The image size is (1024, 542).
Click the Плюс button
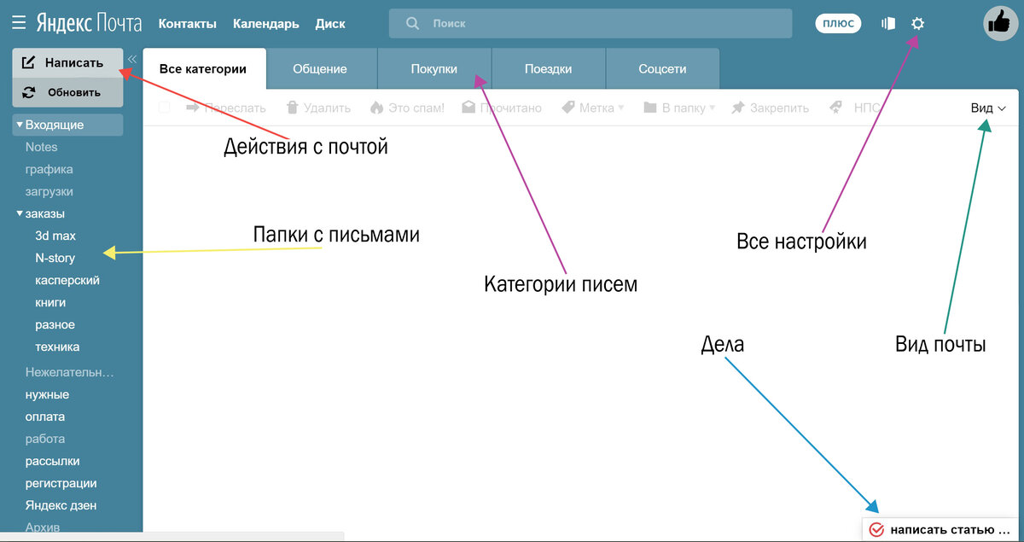pyautogui.click(x=838, y=23)
